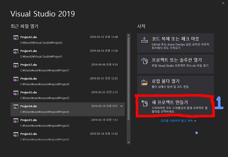
Task: Open recent file Project3.sln
Action: (68, 123)
